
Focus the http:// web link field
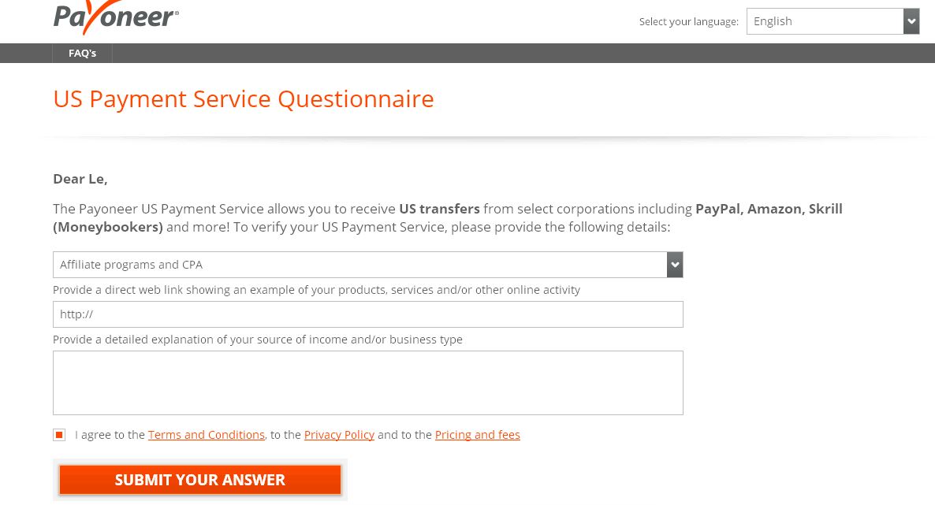[x=367, y=314]
